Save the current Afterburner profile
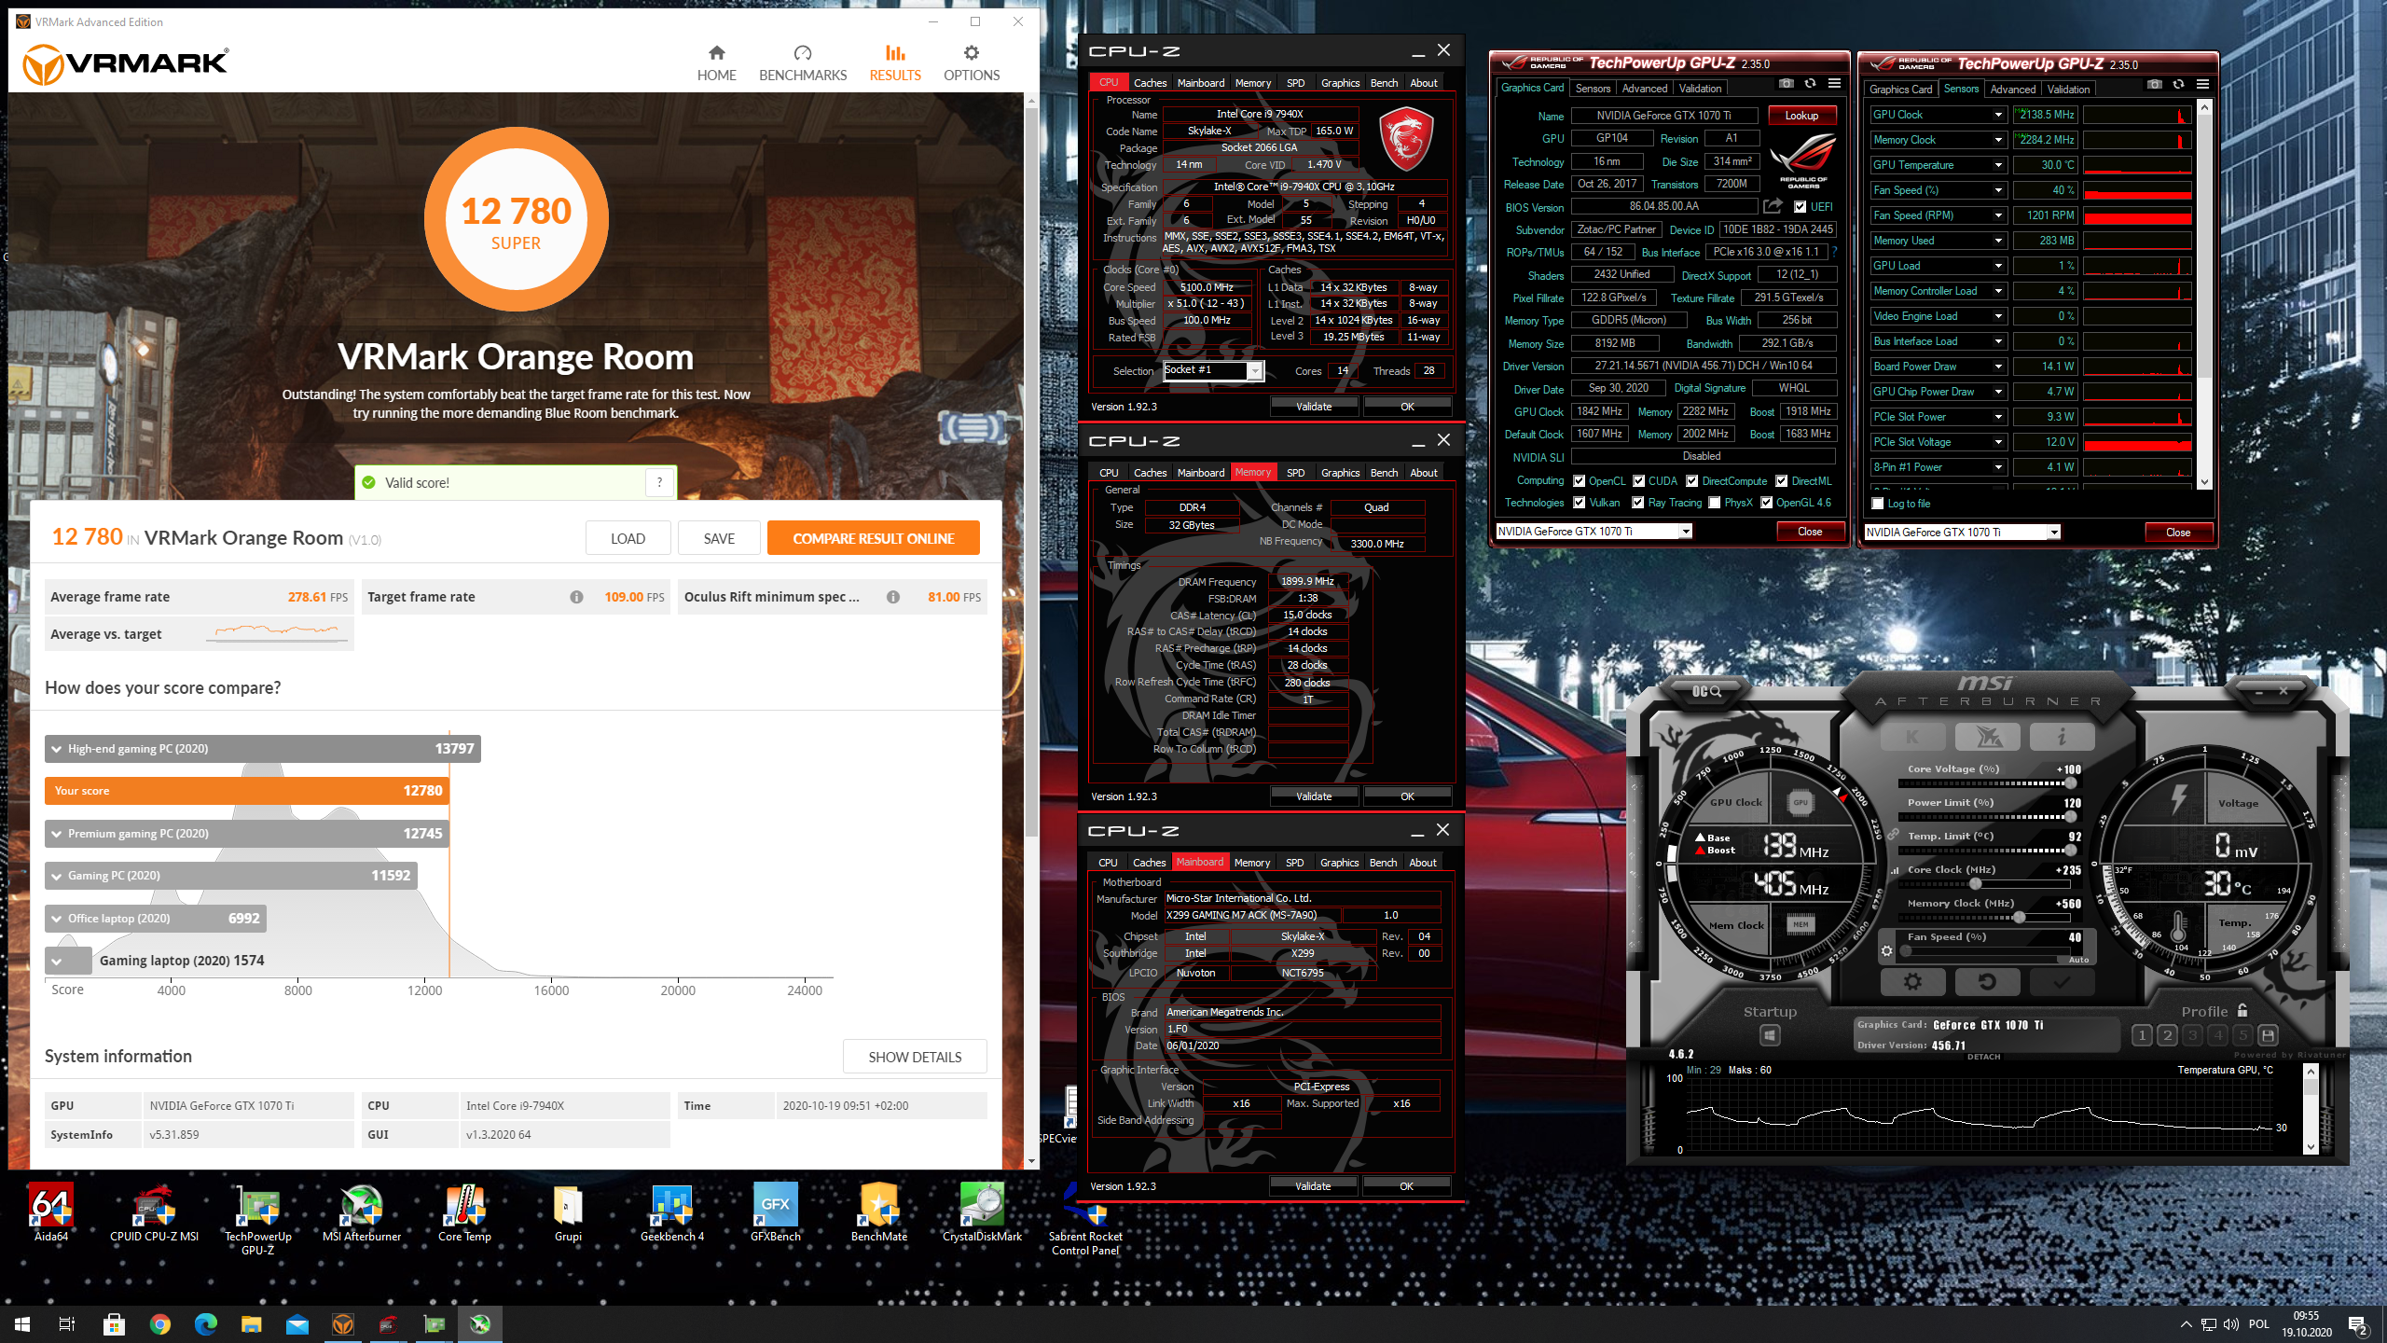Screen dimensions: 2387x1343 tap(2269, 1035)
